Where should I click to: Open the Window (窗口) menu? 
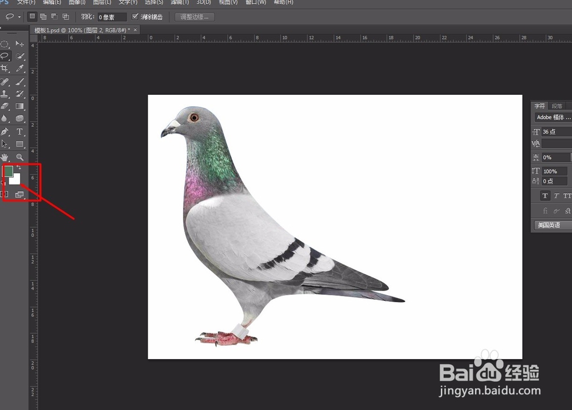point(256,2)
